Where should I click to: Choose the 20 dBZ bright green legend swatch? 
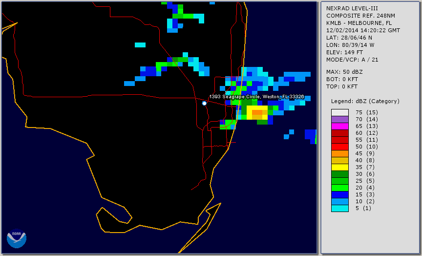click(x=339, y=188)
